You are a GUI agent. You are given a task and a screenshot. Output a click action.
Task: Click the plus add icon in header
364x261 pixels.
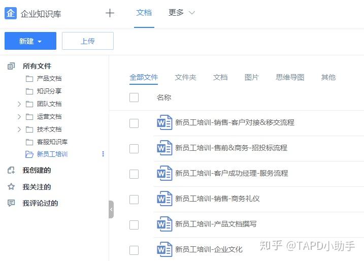coord(110,13)
